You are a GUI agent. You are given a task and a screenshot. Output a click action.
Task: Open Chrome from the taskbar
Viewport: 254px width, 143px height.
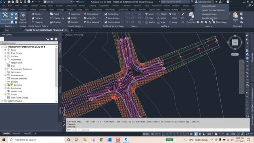tap(102, 139)
